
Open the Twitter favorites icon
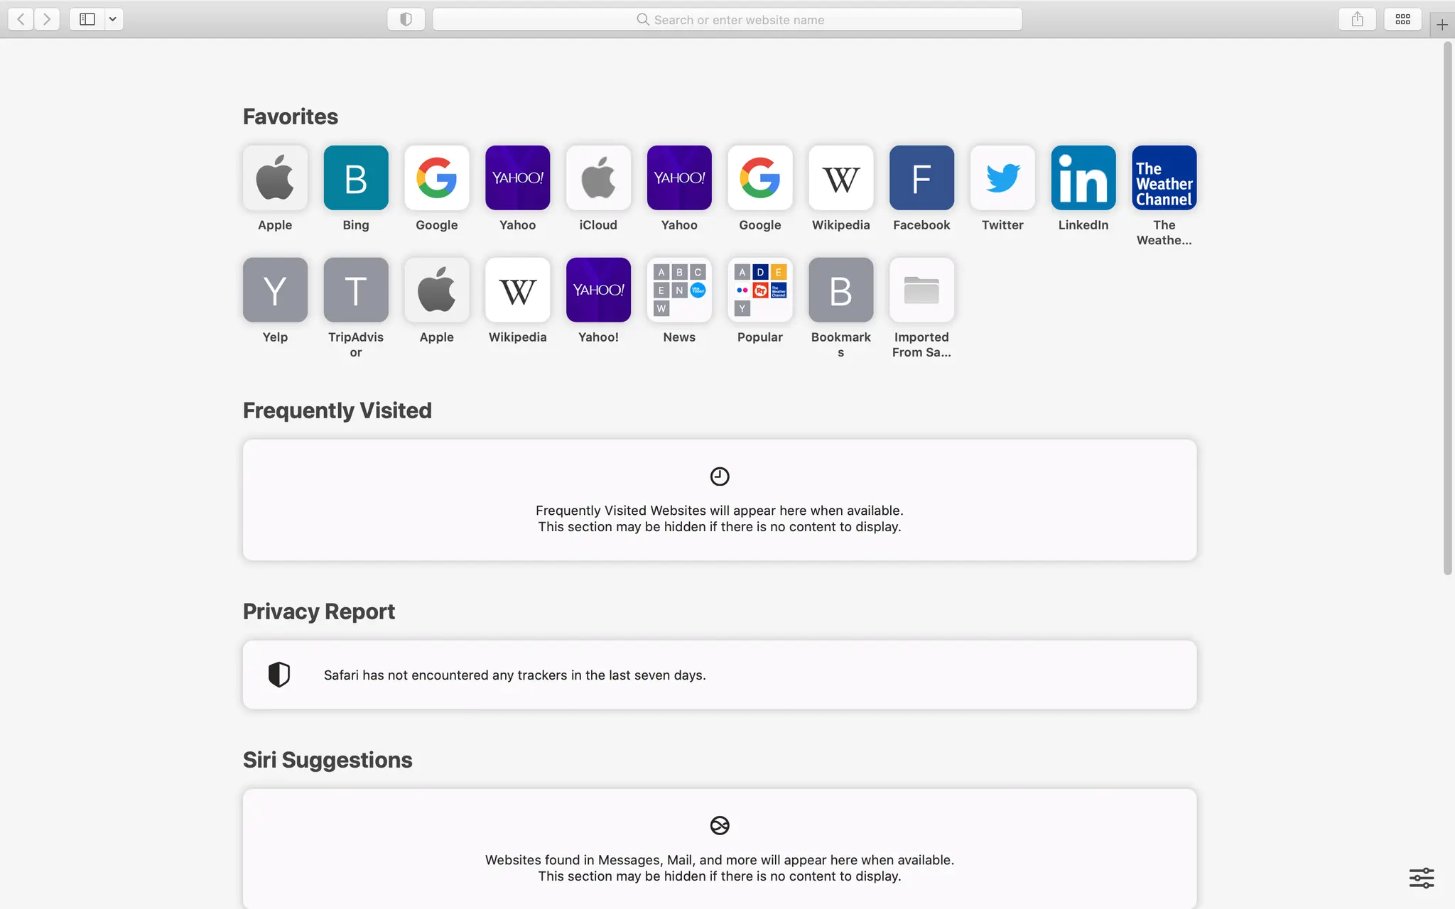pos(1002,177)
